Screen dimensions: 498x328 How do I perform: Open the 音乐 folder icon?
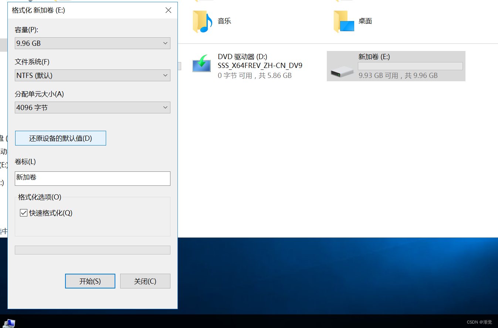click(202, 21)
